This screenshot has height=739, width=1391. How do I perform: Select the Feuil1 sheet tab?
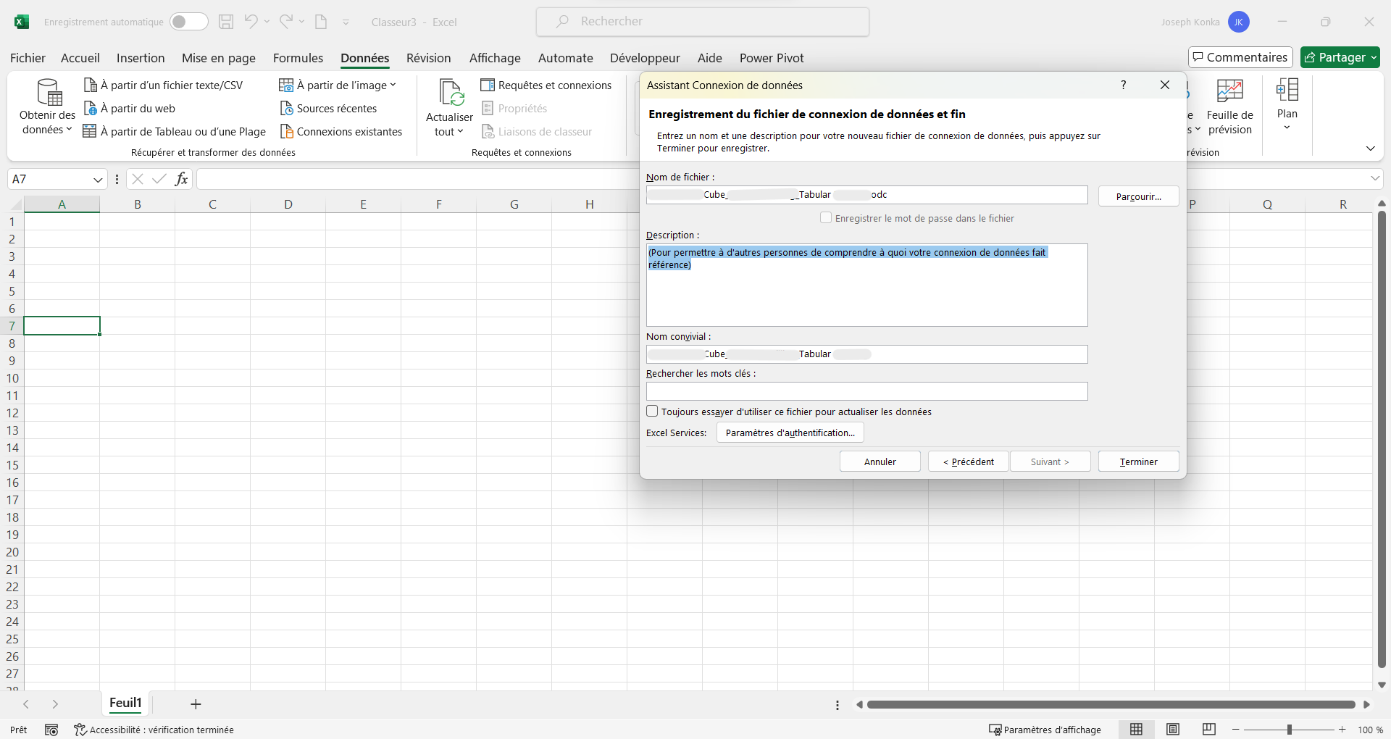point(125,703)
